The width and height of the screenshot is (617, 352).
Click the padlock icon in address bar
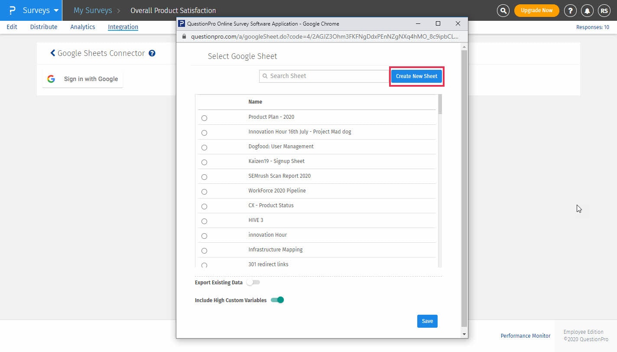(184, 37)
